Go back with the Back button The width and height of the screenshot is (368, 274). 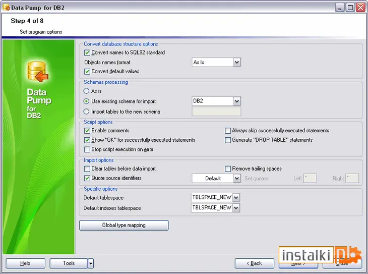click(x=255, y=263)
